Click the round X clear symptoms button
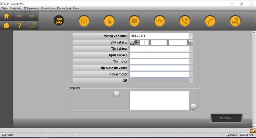 click(x=193, y=107)
